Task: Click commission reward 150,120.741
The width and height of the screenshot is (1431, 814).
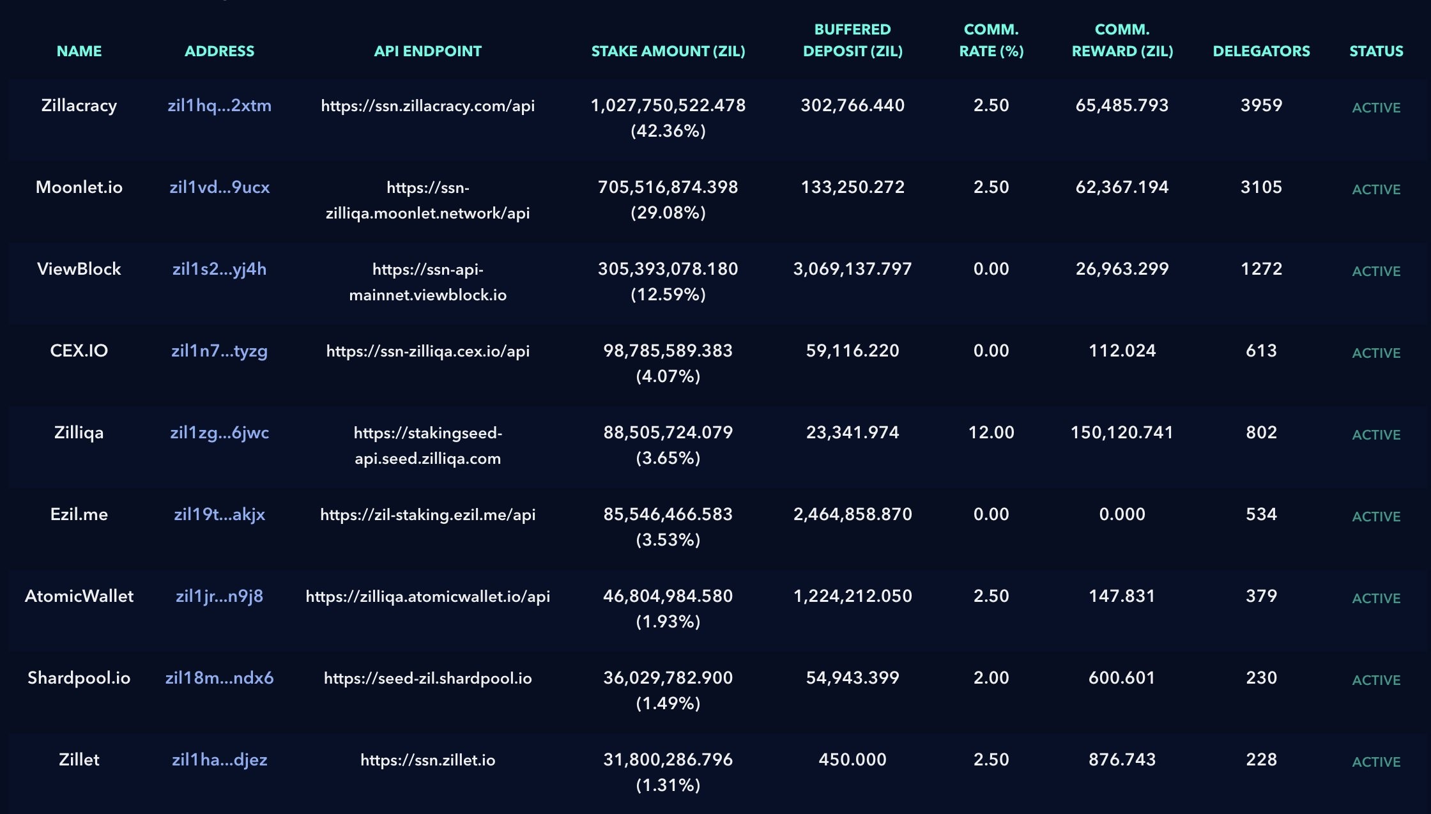Action: 1122,433
